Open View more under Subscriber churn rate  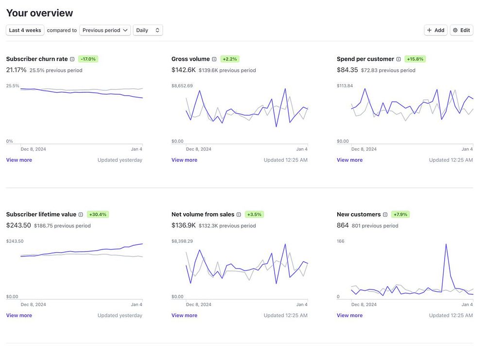click(19, 160)
